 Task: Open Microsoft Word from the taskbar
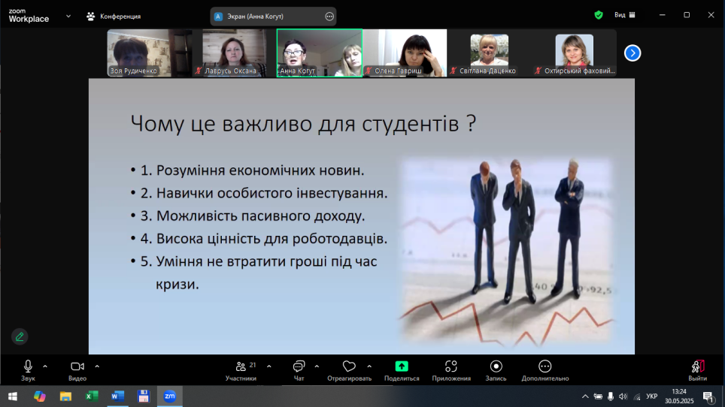click(117, 396)
